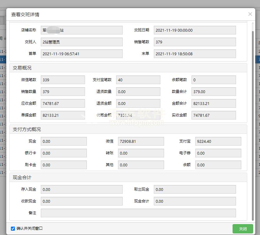Click the empty 备注 field
Viewport: 260px width, 235px height.
tap(138, 213)
